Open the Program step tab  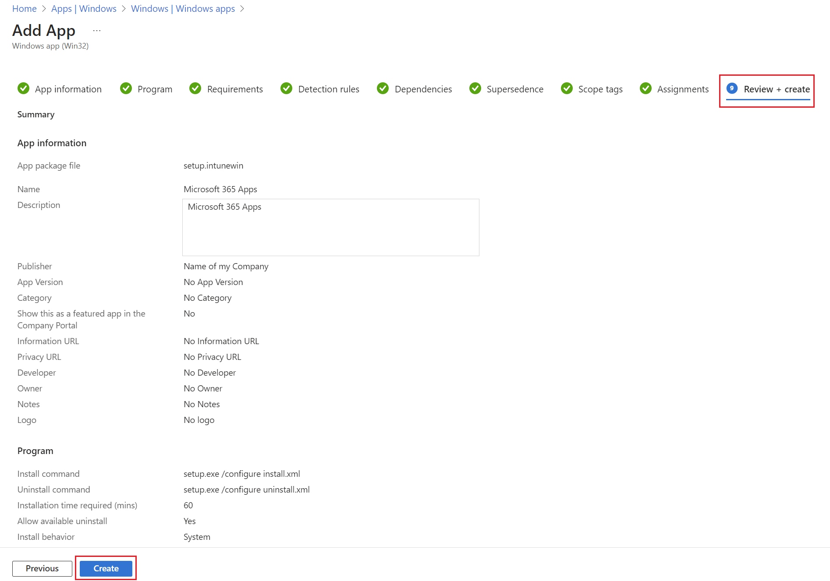154,89
